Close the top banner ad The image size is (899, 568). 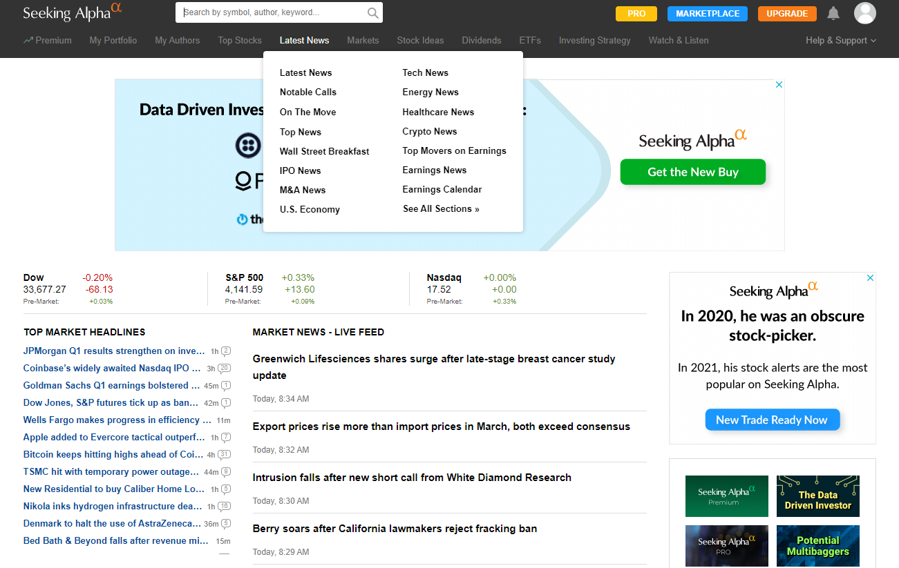pyautogui.click(x=779, y=84)
